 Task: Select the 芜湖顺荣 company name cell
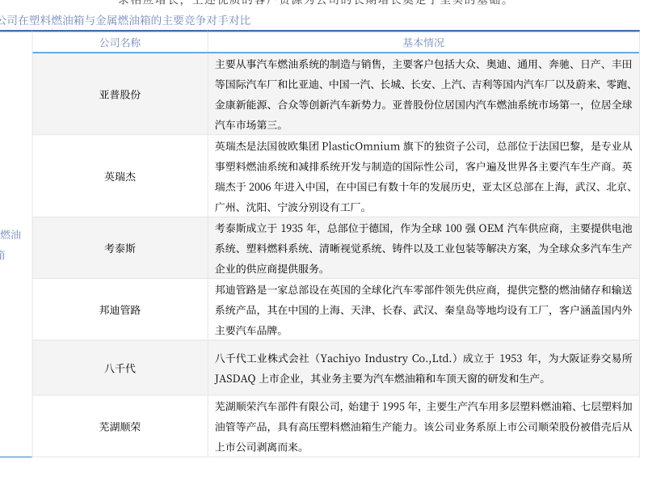120,426
